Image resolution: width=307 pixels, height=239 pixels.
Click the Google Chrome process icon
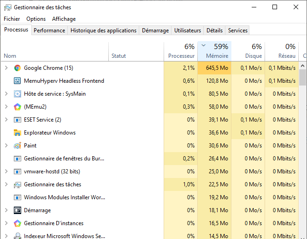pos(18,68)
